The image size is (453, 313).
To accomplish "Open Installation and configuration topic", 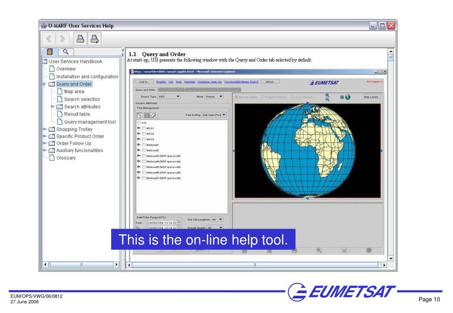I will (87, 77).
